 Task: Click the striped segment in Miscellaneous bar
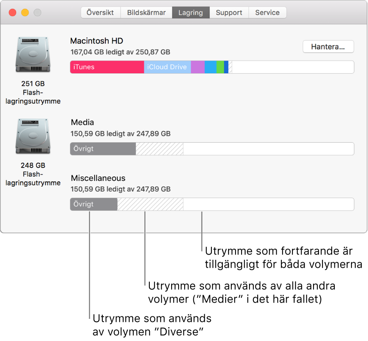point(150,204)
